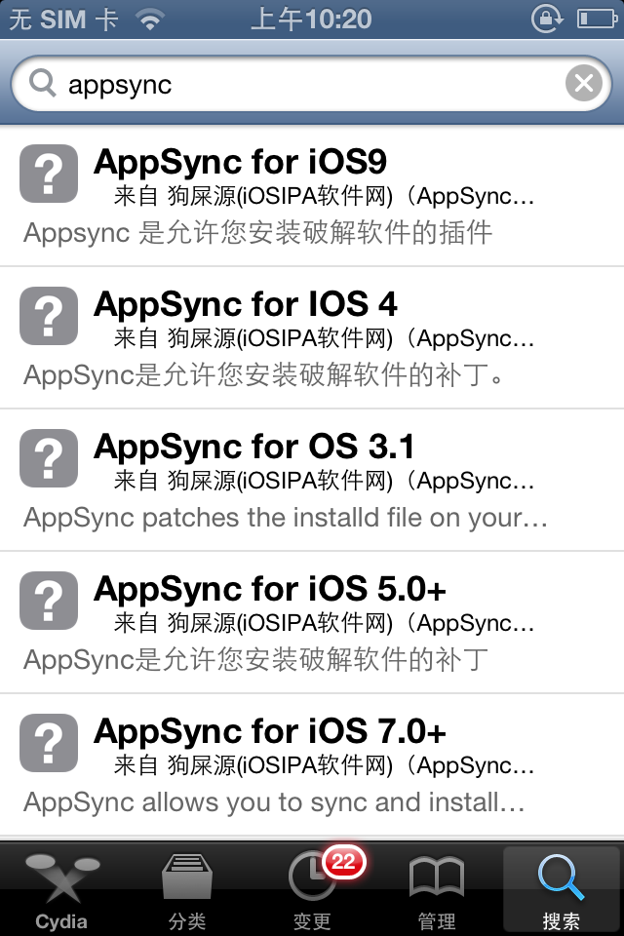Open AppSync for iOS 7.0+ package
Image resolution: width=624 pixels, height=936 pixels.
312,764
